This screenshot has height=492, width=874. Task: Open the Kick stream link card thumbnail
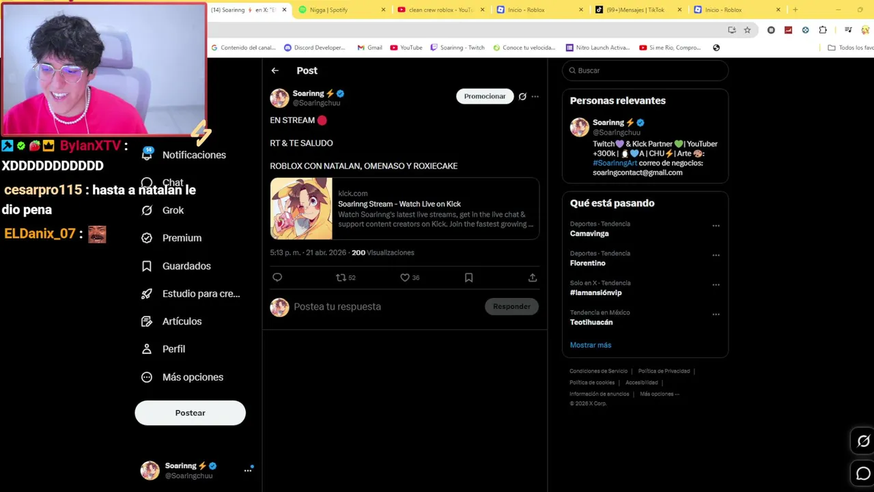coord(301,208)
